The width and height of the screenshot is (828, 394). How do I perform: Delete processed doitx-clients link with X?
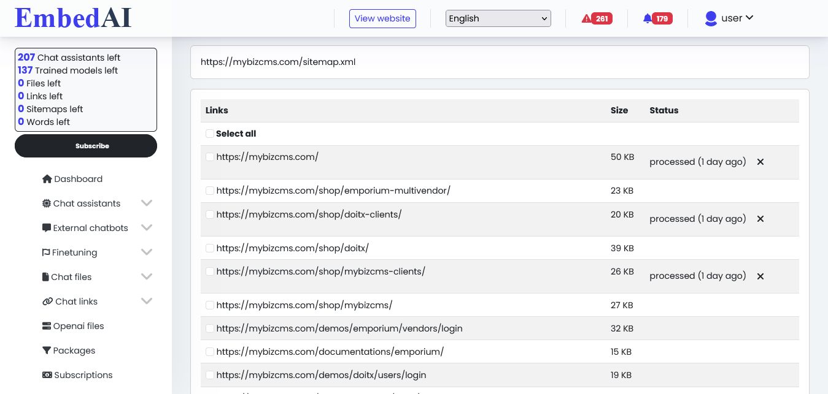760,219
